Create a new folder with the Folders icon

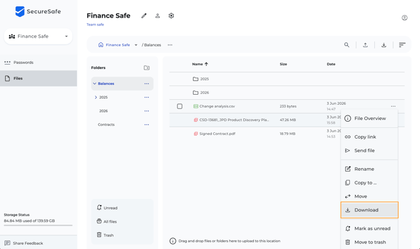(147, 68)
